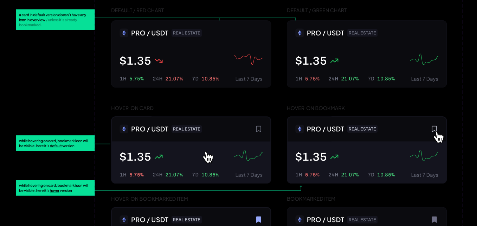The image size is (477, 226).
Task: Click green uptrend arrow in Hover On Card
Action: 159,157
